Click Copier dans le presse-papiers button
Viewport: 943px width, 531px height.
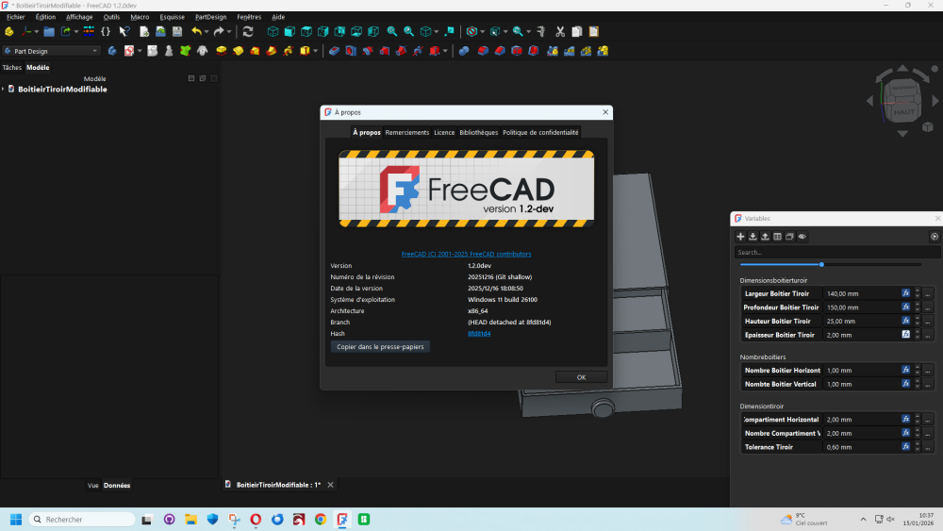click(380, 346)
